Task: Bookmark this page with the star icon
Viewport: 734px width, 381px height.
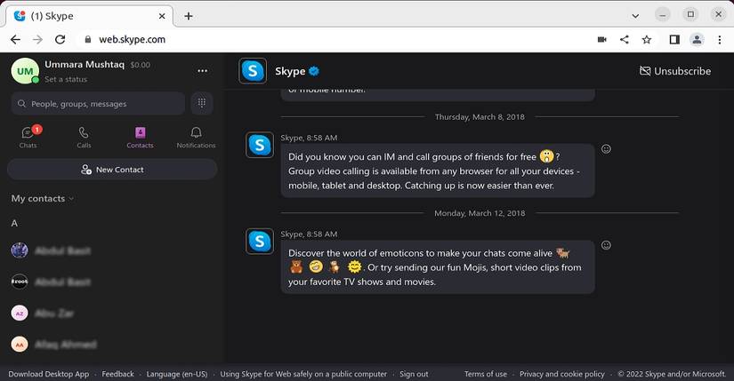Action: pos(647,40)
